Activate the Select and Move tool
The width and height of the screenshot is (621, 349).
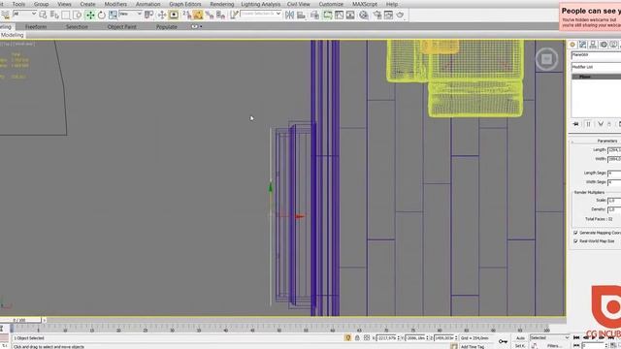[90, 16]
